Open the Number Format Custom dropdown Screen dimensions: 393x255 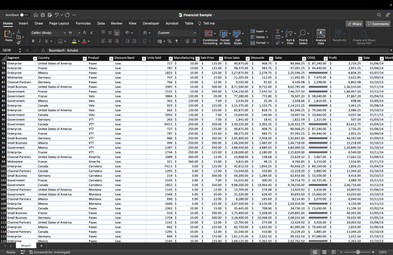[177, 33]
